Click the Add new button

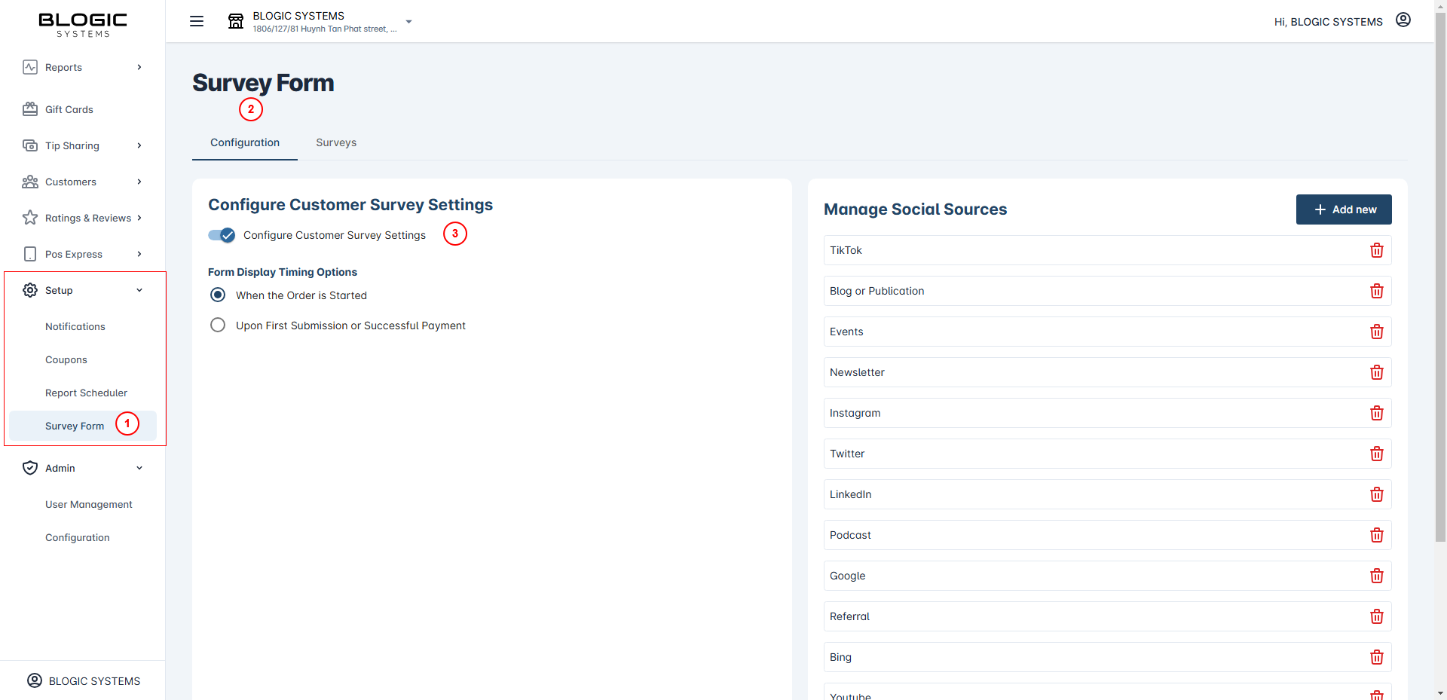pyautogui.click(x=1344, y=209)
